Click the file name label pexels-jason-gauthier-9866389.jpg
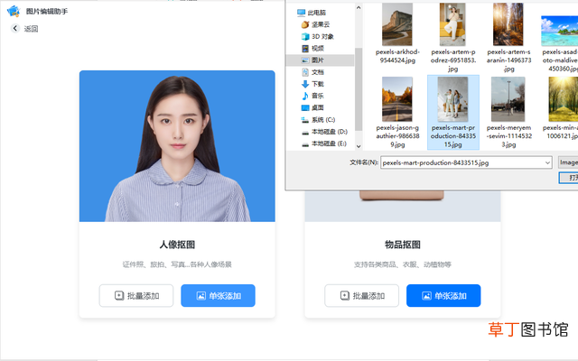This screenshot has width=578, height=361. coord(397,136)
